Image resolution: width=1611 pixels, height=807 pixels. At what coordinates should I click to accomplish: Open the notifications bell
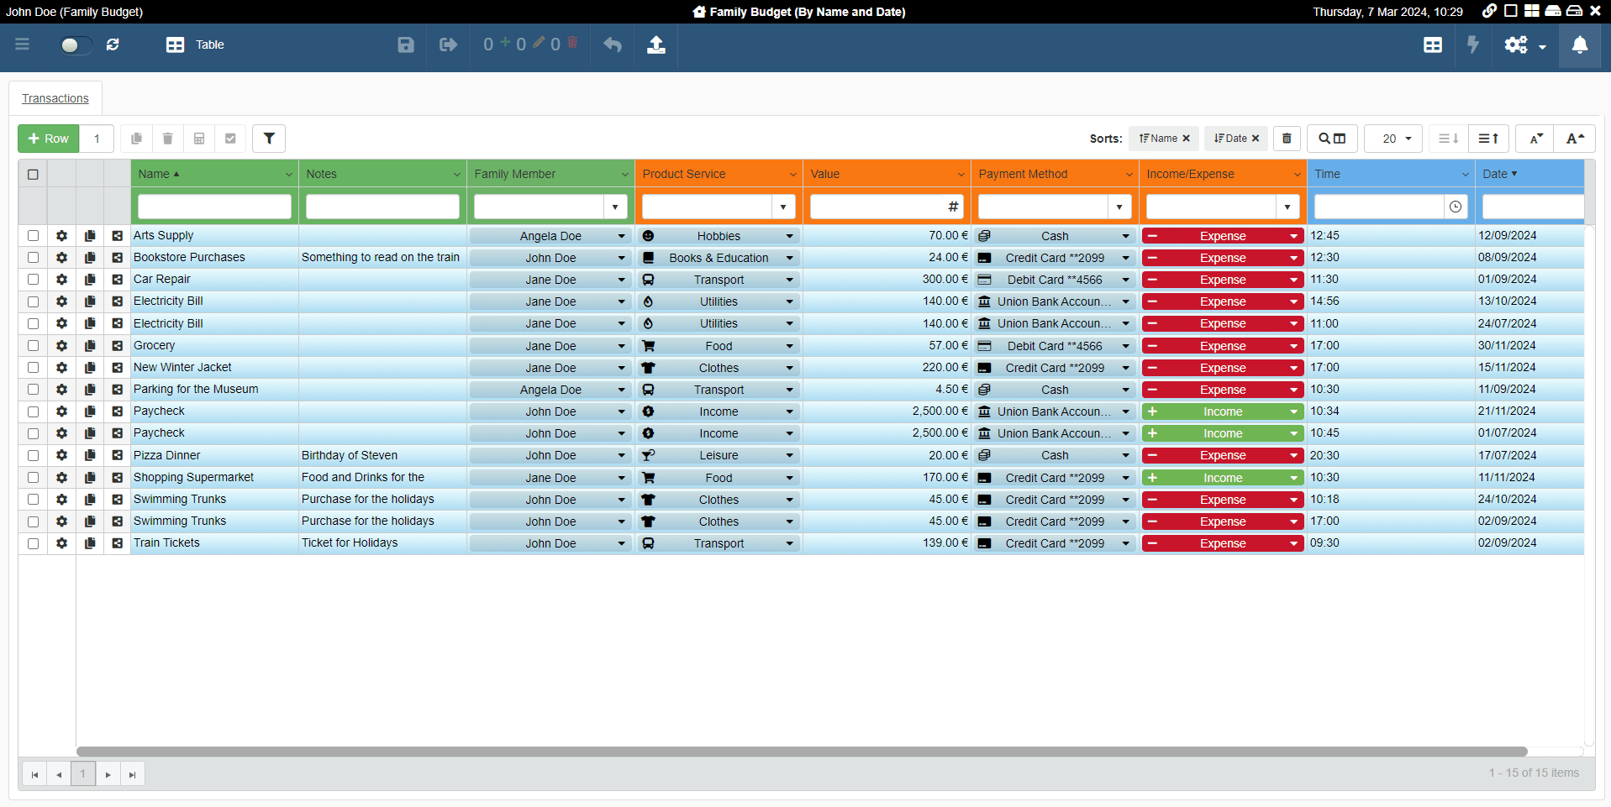[x=1580, y=45]
